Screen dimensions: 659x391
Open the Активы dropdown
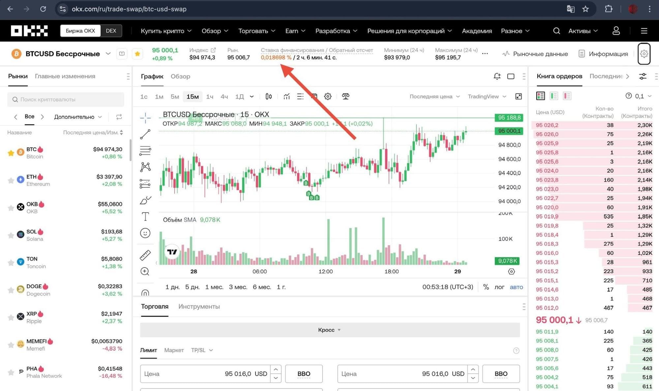pyautogui.click(x=583, y=31)
